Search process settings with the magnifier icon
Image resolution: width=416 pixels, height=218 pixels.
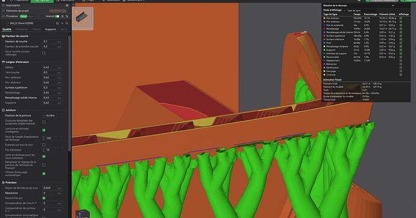(67, 23)
